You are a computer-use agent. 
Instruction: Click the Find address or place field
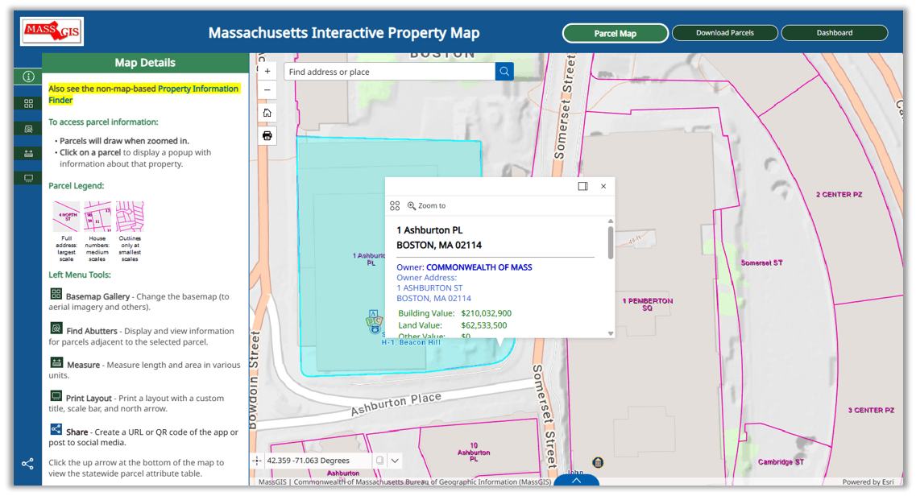pyautogui.click(x=390, y=71)
